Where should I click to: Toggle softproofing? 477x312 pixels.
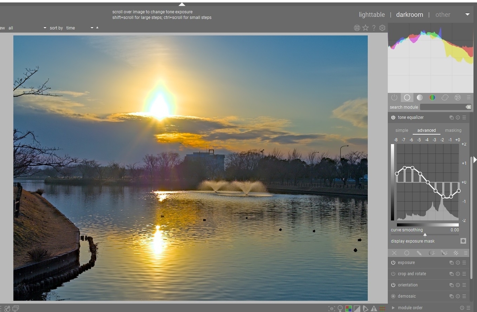pyautogui.click(x=365, y=308)
